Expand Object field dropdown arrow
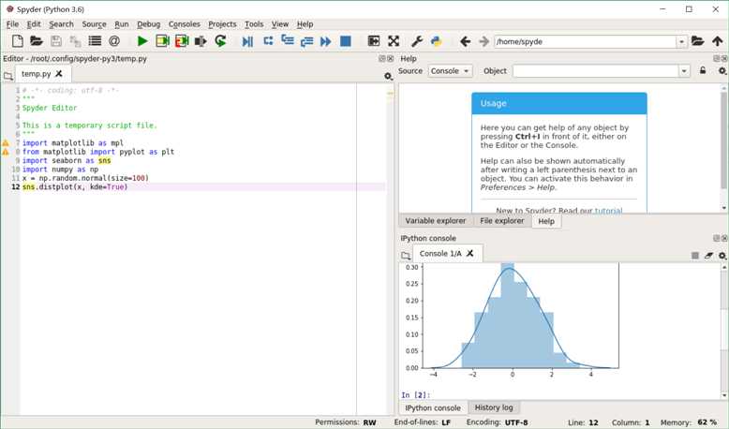Image resolution: width=729 pixels, height=429 pixels. tap(684, 70)
